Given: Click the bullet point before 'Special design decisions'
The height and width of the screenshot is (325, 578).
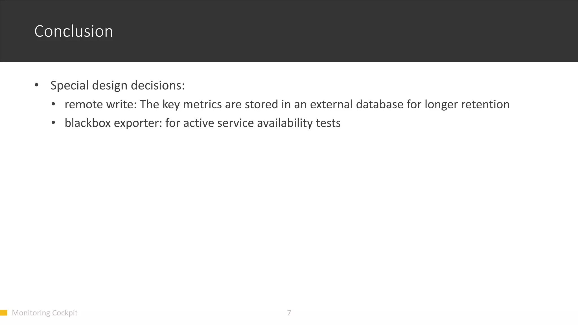Looking at the screenshot, I should (36, 85).
